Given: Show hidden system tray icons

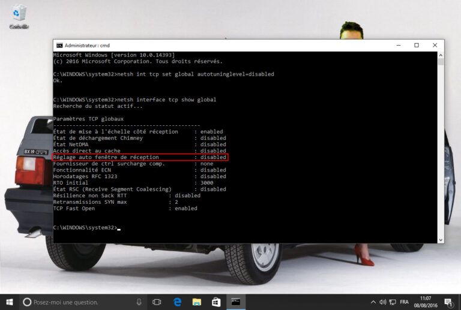Looking at the screenshot, I should tap(373, 302).
